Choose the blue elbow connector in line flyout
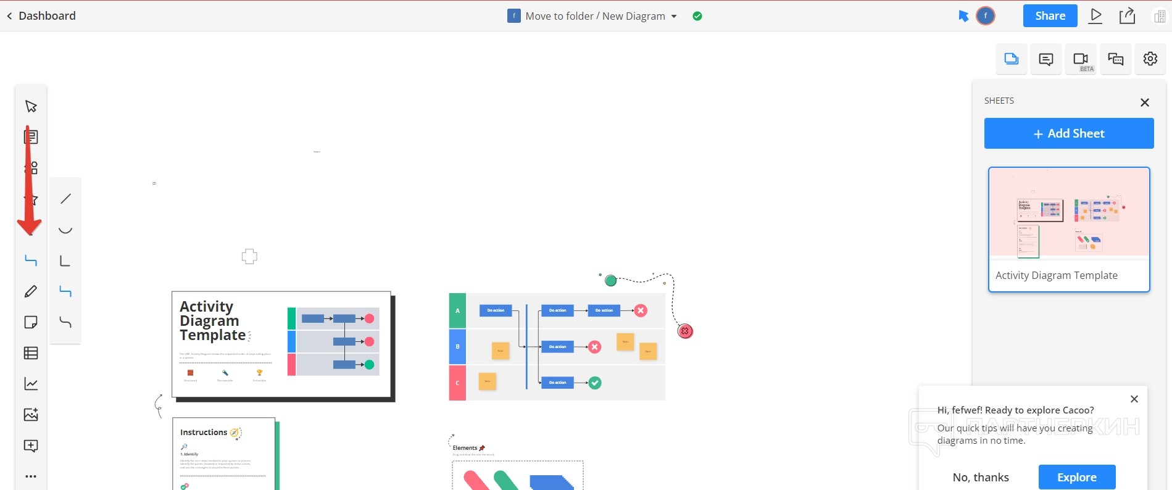This screenshot has width=1172, height=490. tap(65, 291)
